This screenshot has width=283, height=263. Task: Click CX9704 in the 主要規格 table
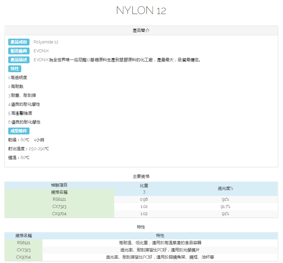point(59,214)
